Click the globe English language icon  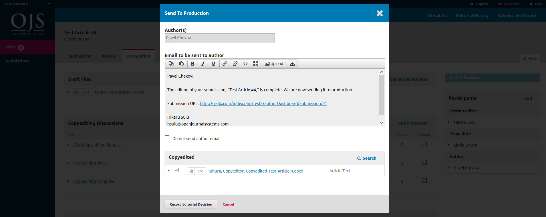[472, 4]
